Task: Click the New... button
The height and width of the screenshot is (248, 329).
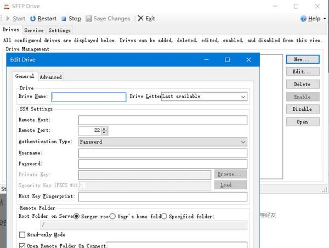Action: point(303,59)
